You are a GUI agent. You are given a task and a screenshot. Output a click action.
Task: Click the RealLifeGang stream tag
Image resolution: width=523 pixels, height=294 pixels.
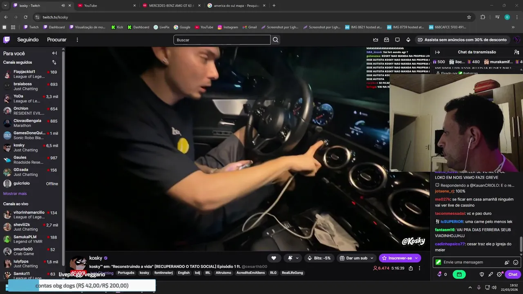pos(292,273)
